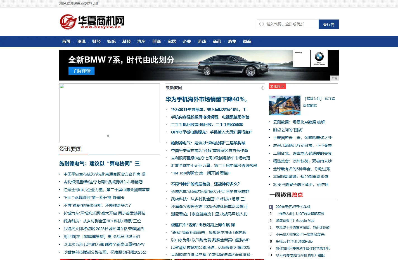The width and height of the screenshot is (398, 260).
Task: Open the 娱乐 navigation item
Action: pyautogui.click(x=112, y=42)
